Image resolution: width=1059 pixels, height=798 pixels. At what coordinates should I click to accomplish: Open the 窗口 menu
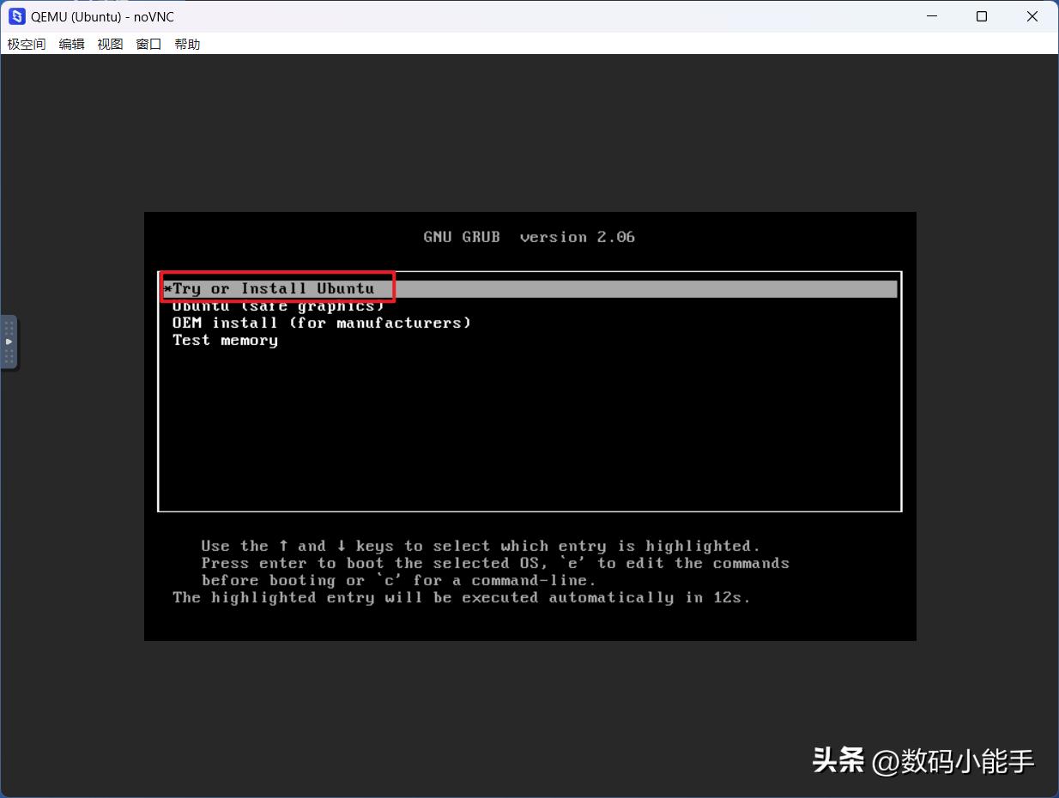coord(148,44)
